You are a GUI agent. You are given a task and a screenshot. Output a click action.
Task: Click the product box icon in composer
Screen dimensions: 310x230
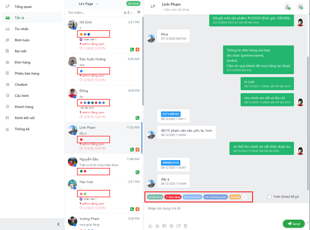pyautogui.click(x=171, y=226)
